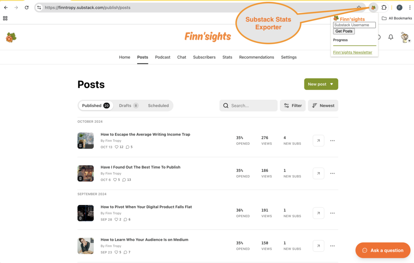
Task: Click comments icon on the Oct 6 post
Action: coord(124,180)
